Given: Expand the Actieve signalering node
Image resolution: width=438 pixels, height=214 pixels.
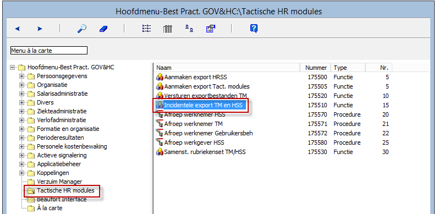Looking at the screenshot, I should [x=21, y=155].
